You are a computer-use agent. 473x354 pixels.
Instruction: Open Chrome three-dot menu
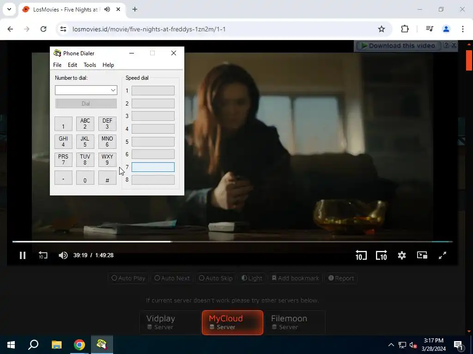click(x=463, y=29)
